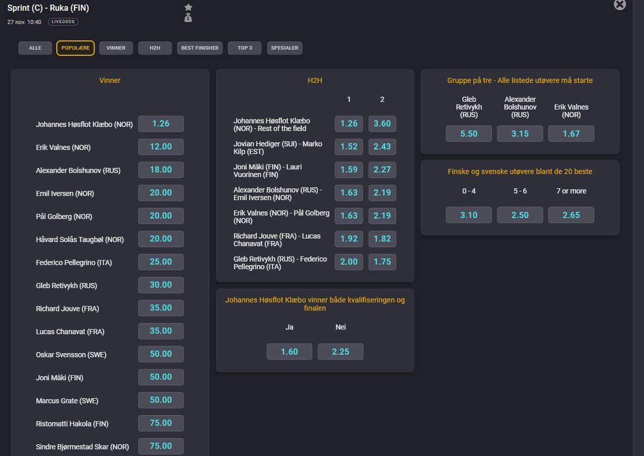The width and height of the screenshot is (644, 456).
Task: Switch to the ALLE tab
Action: pos(35,48)
